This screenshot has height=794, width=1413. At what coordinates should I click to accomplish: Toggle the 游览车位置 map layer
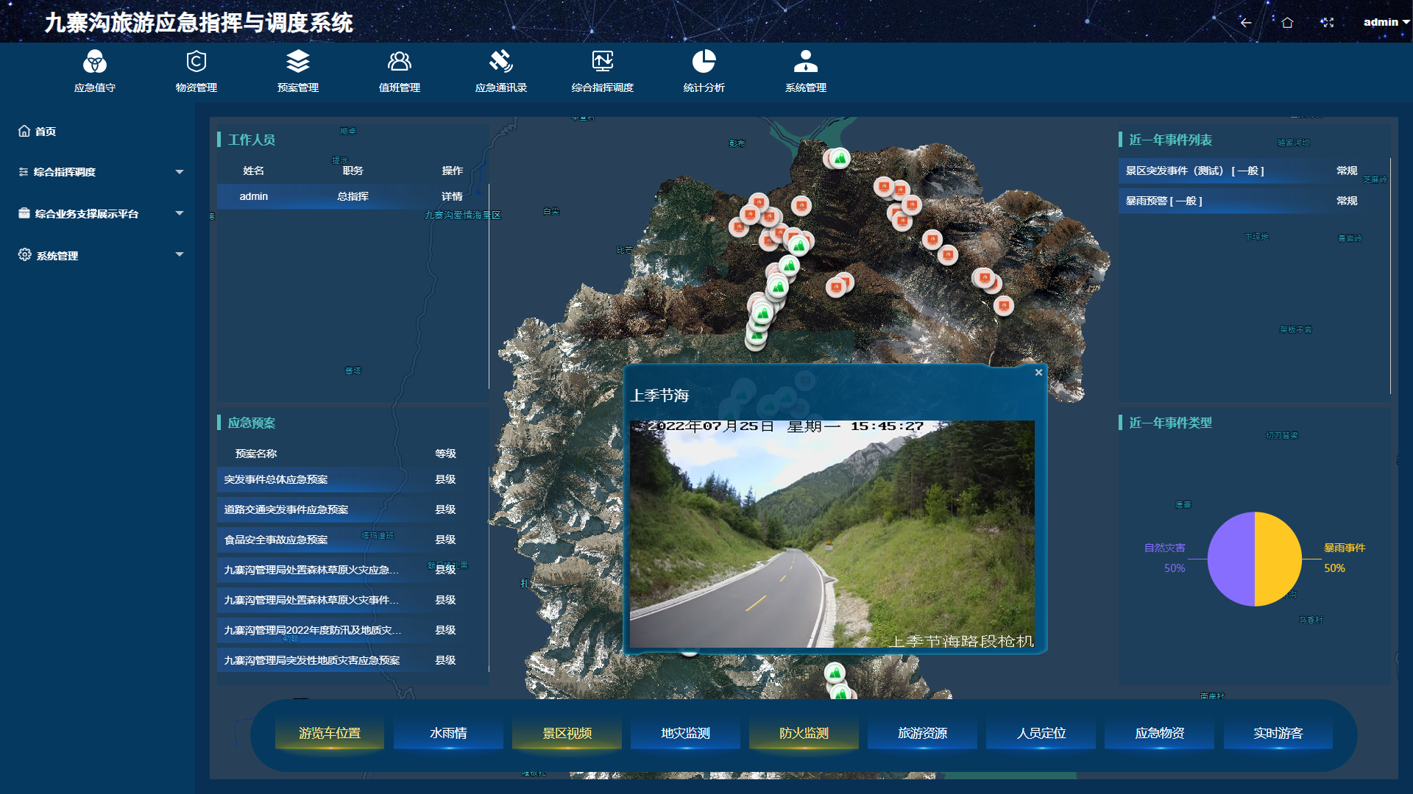point(330,734)
